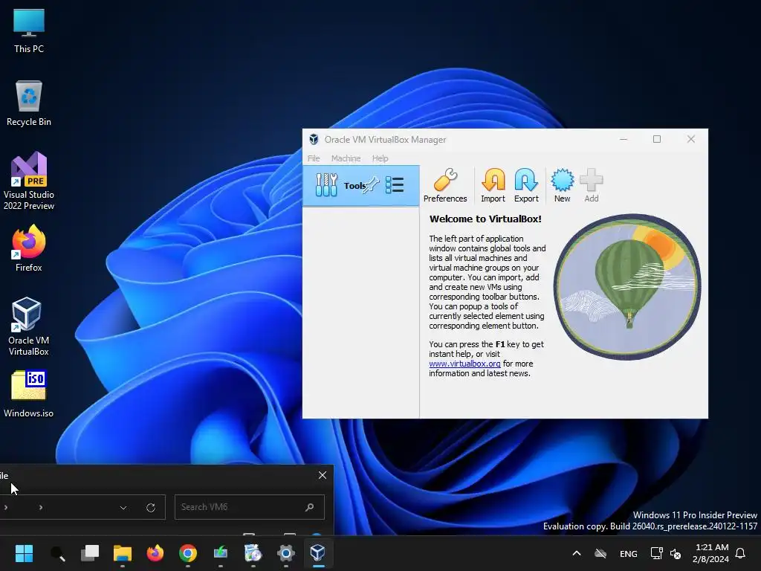
Task: Open network status tray icon
Action: pos(657,553)
